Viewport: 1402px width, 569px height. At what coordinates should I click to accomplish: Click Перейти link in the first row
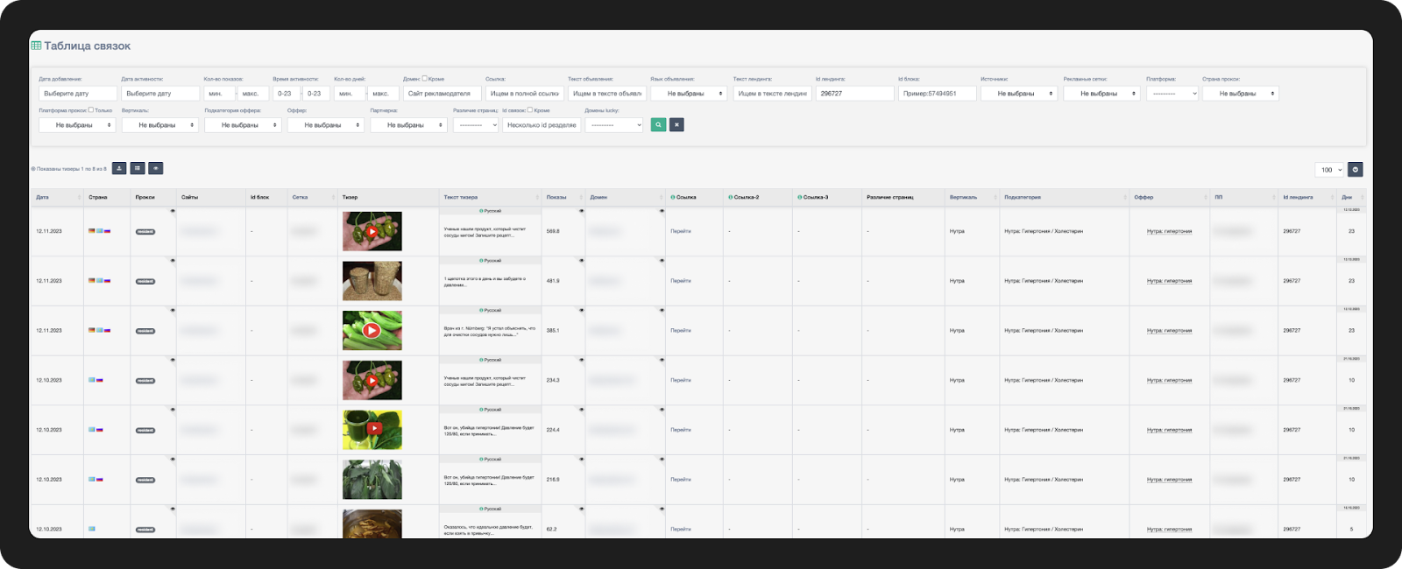pyautogui.click(x=681, y=231)
